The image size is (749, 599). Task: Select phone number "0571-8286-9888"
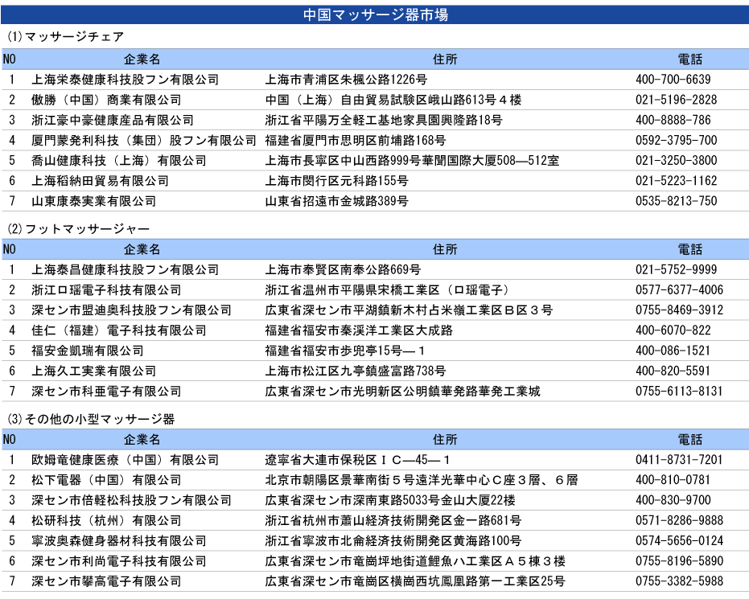pyautogui.click(x=679, y=520)
